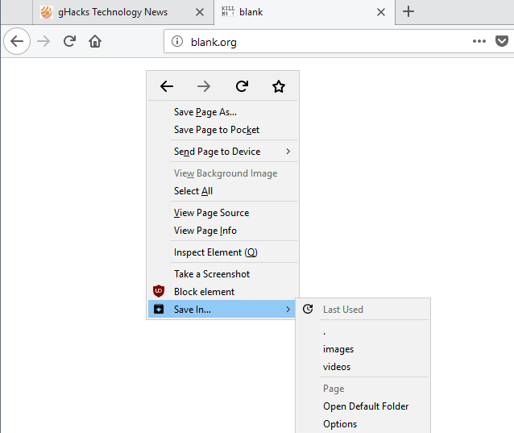
Task: Choose Block element entry
Action: 223,292
